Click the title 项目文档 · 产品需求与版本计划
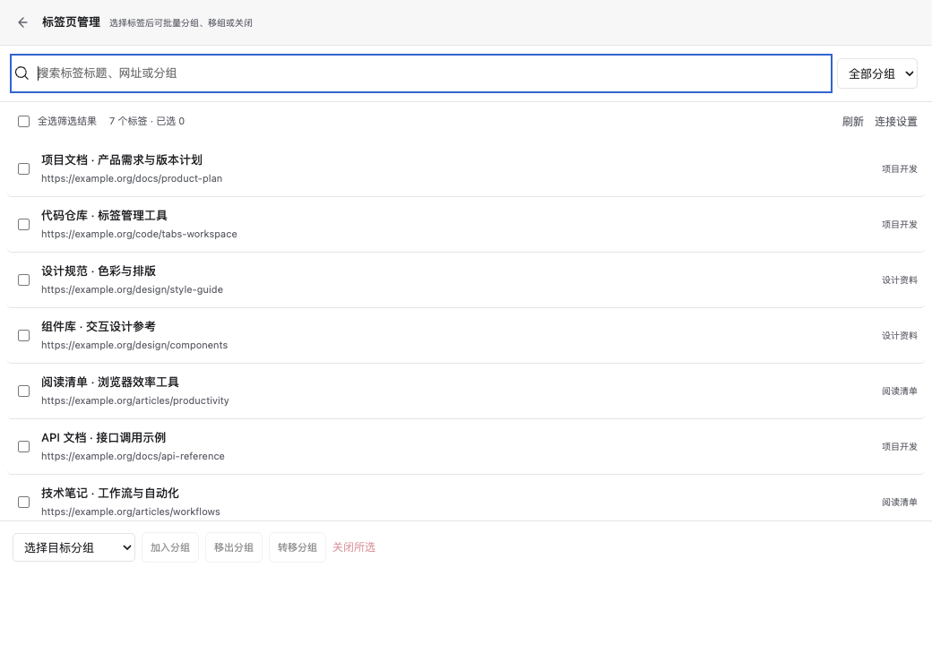932x645 pixels. pos(122,159)
